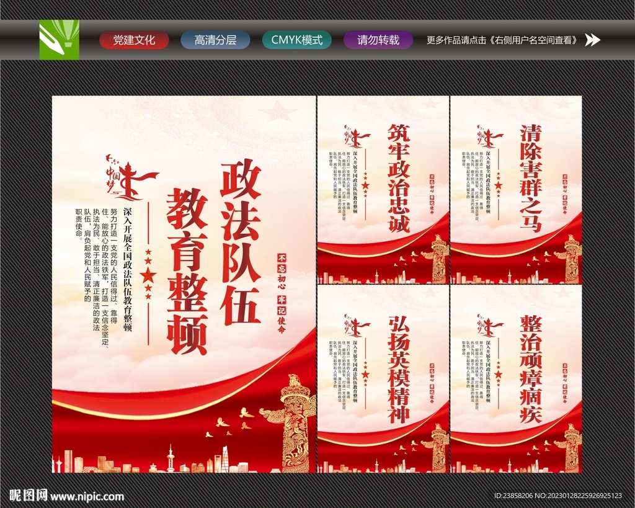Click the blue 高清分层 pill button

[215, 40]
